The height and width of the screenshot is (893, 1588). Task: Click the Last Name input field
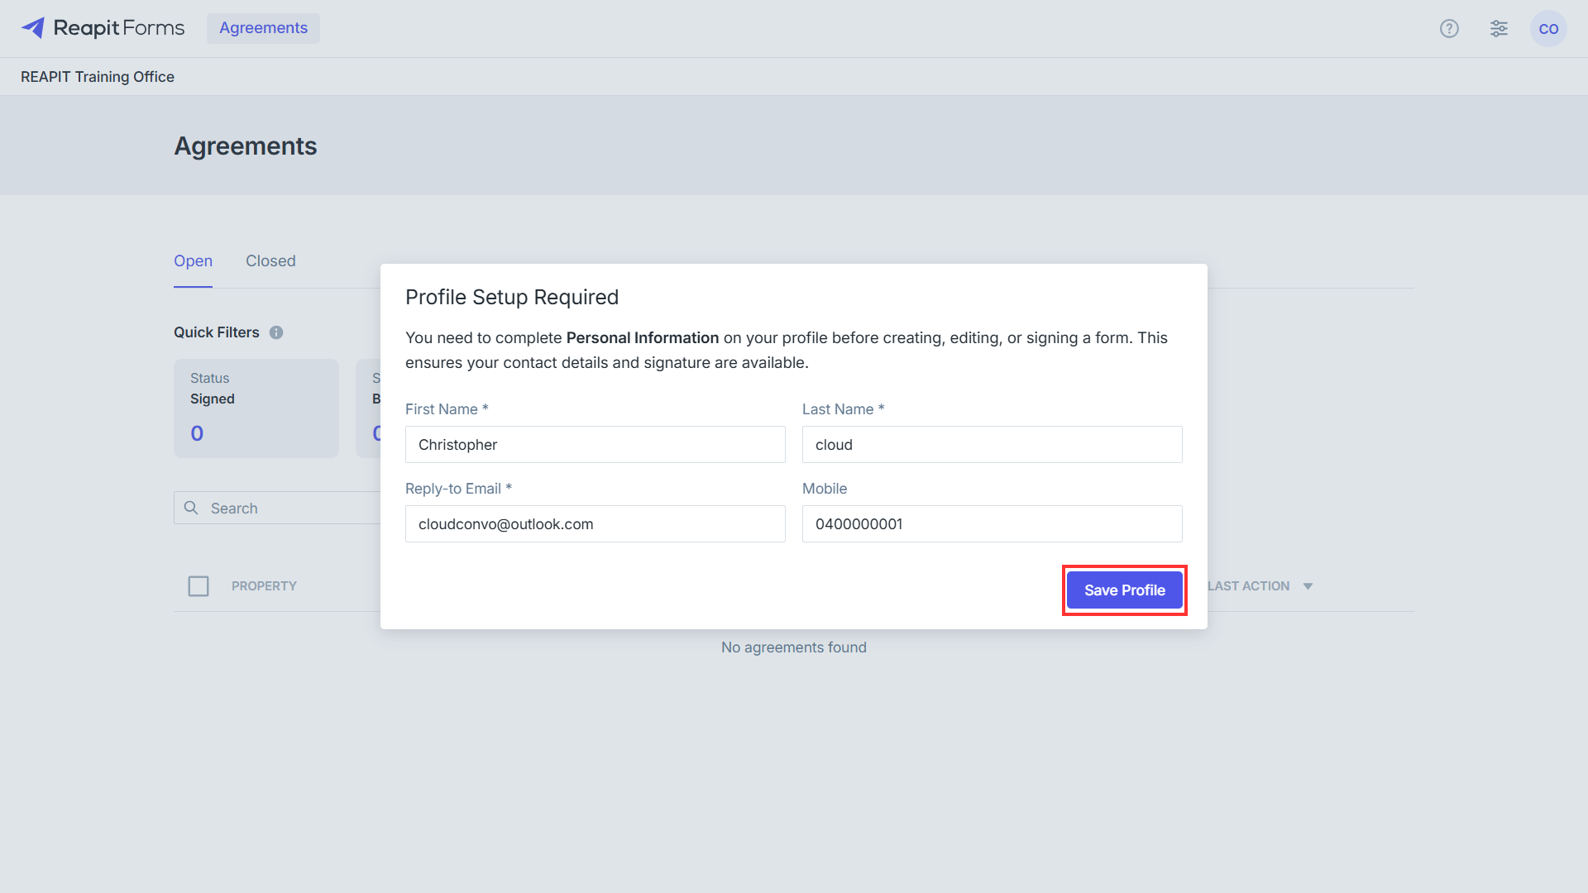point(992,445)
